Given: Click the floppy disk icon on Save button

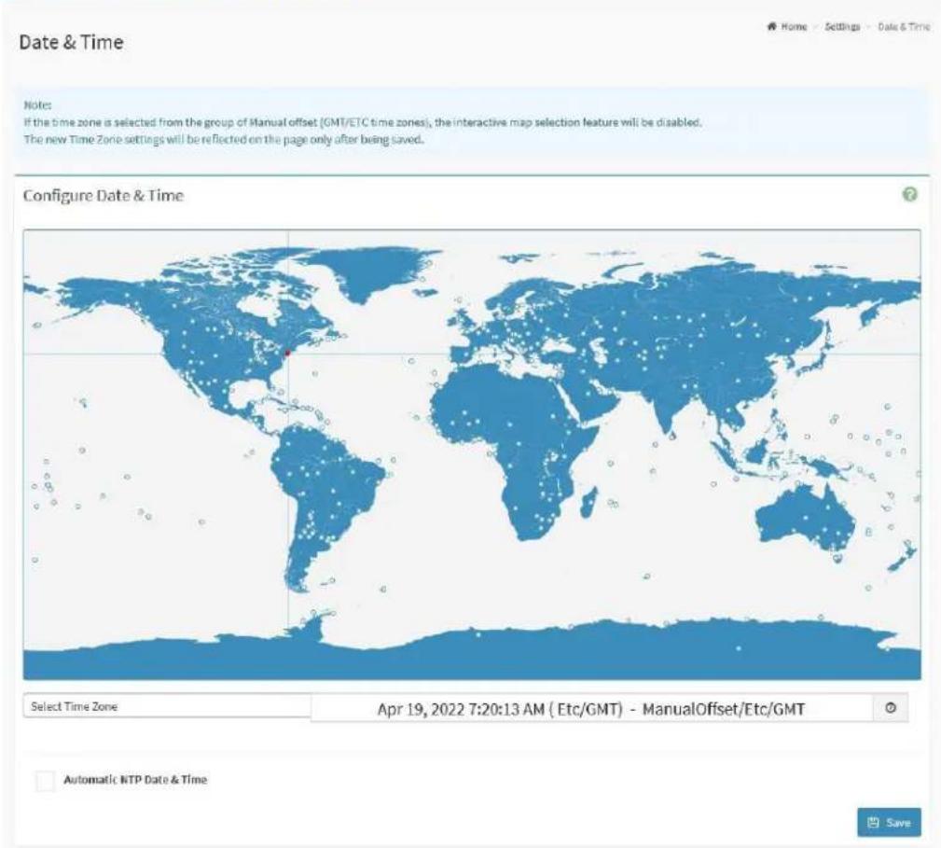Looking at the screenshot, I should pyautogui.click(x=873, y=822).
